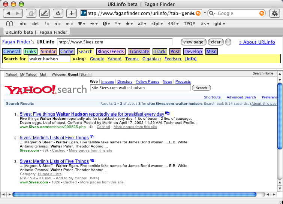Click the pencil autofill toolbar icon

(x=45, y=13)
